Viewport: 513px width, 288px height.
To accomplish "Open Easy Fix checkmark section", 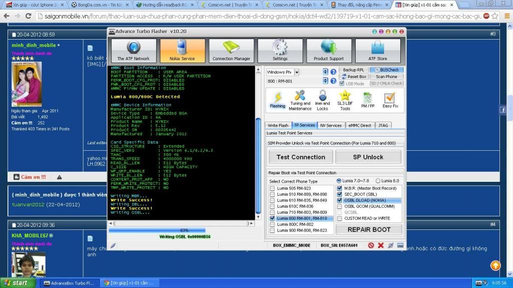I will (390, 100).
